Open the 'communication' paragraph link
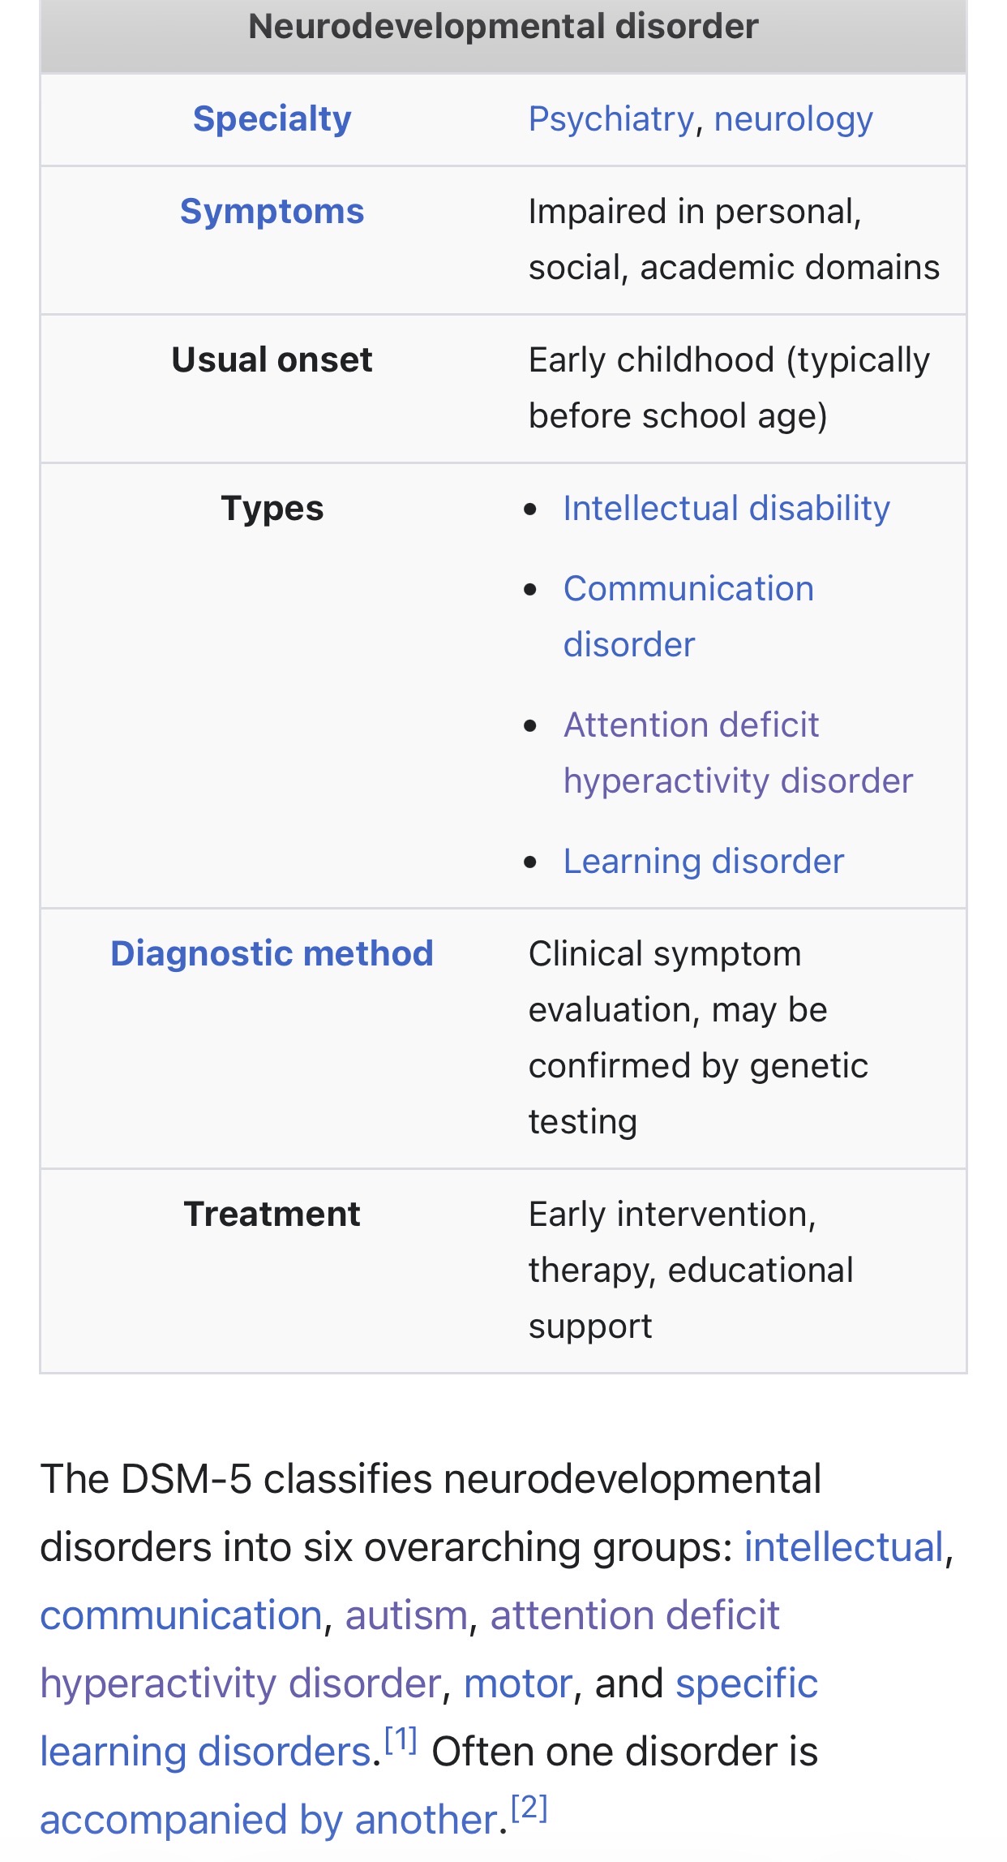This screenshot has width=1007, height=1862. click(x=182, y=1615)
